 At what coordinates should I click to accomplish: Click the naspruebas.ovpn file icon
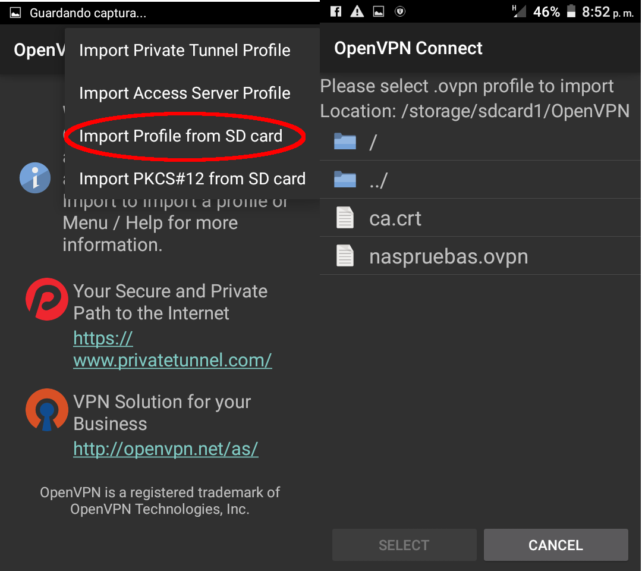click(345, 256)
